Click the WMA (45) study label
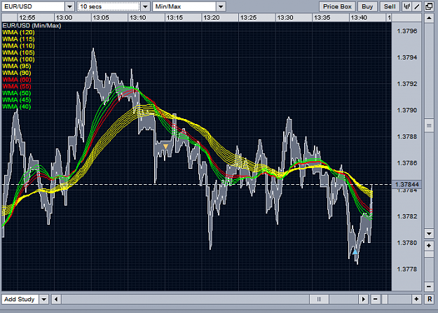Image resolution: width=438 pixels, height=313 pixels. [17, 100]
